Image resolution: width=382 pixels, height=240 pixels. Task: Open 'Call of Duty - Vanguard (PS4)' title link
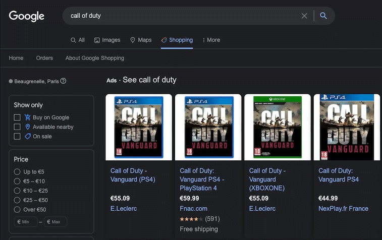coord(133,175)
